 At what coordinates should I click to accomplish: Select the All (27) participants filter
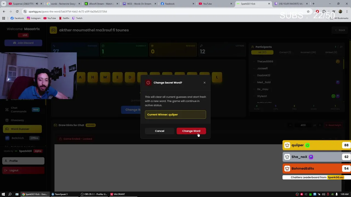click(x=262, y=52)
